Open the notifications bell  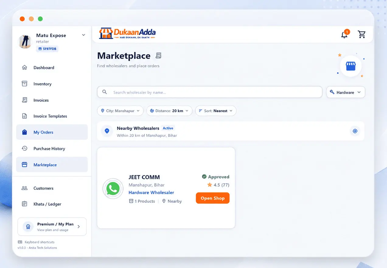tap(344, 34)
